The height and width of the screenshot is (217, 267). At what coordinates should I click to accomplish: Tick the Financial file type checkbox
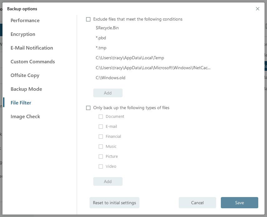pos(101,137)
